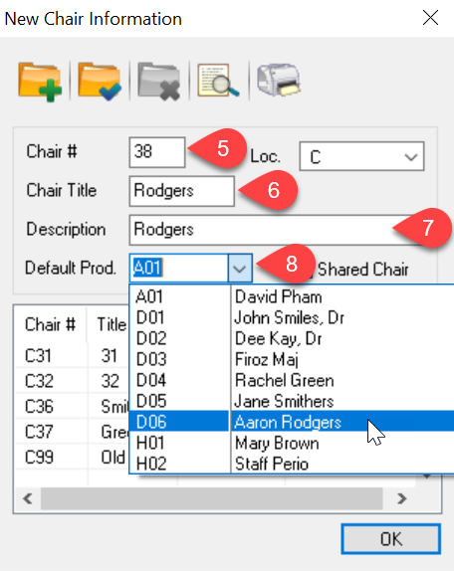This screenshot has width=454, height=571.
Task: Click the Chair Title text field
Action: point(181,191)
